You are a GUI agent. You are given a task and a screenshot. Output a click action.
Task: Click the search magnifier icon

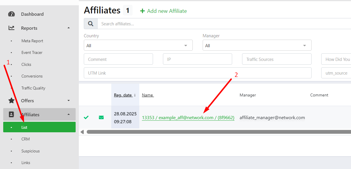pos(91,24)
